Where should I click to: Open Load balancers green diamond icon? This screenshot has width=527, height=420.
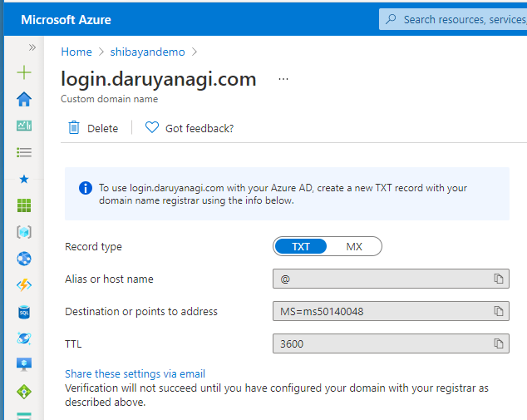[x=24, y=392]
